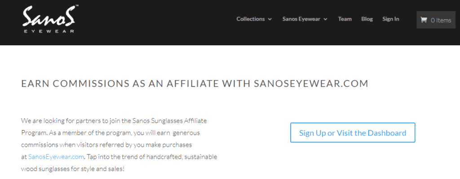
Task: Click empty dark header area beside the logo
Action: 155,22
